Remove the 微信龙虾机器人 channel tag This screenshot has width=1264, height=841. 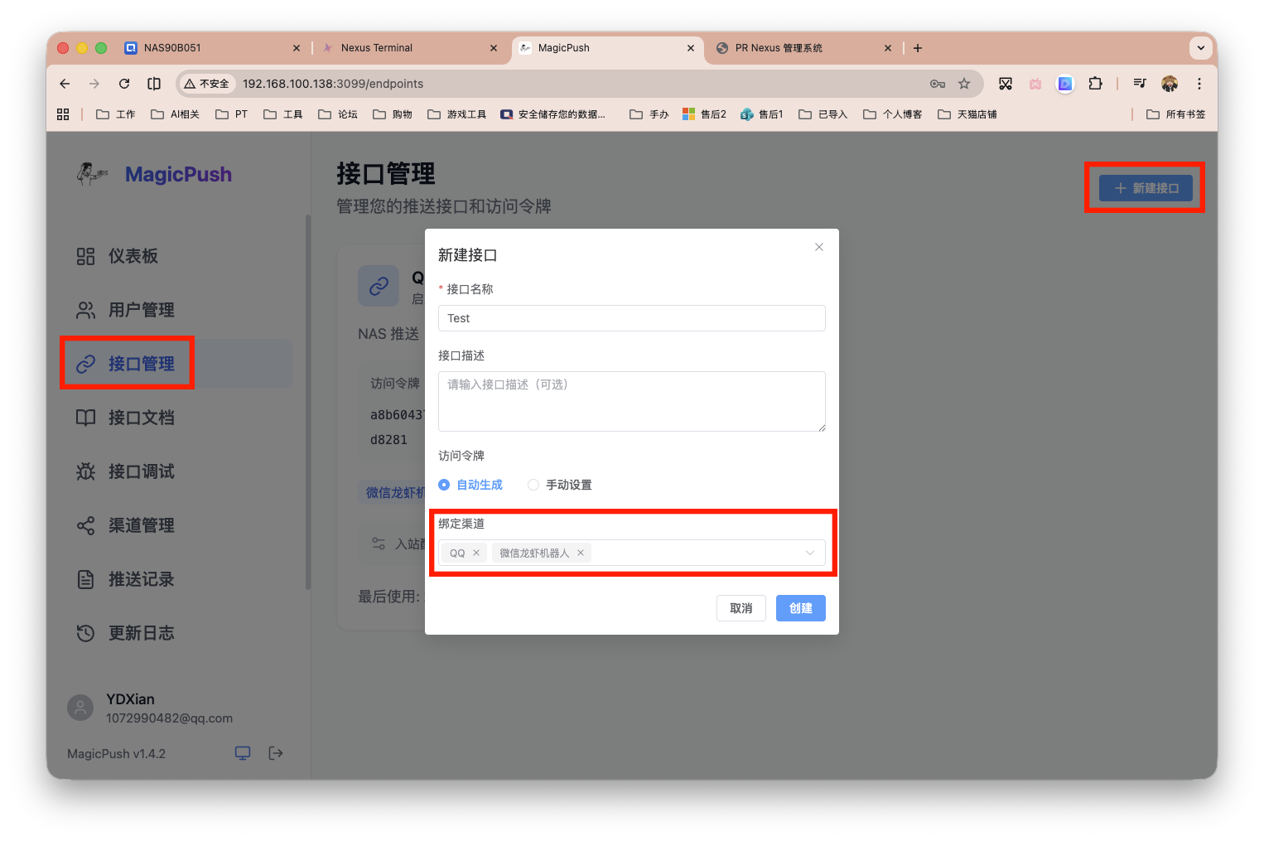click(581, 553)
